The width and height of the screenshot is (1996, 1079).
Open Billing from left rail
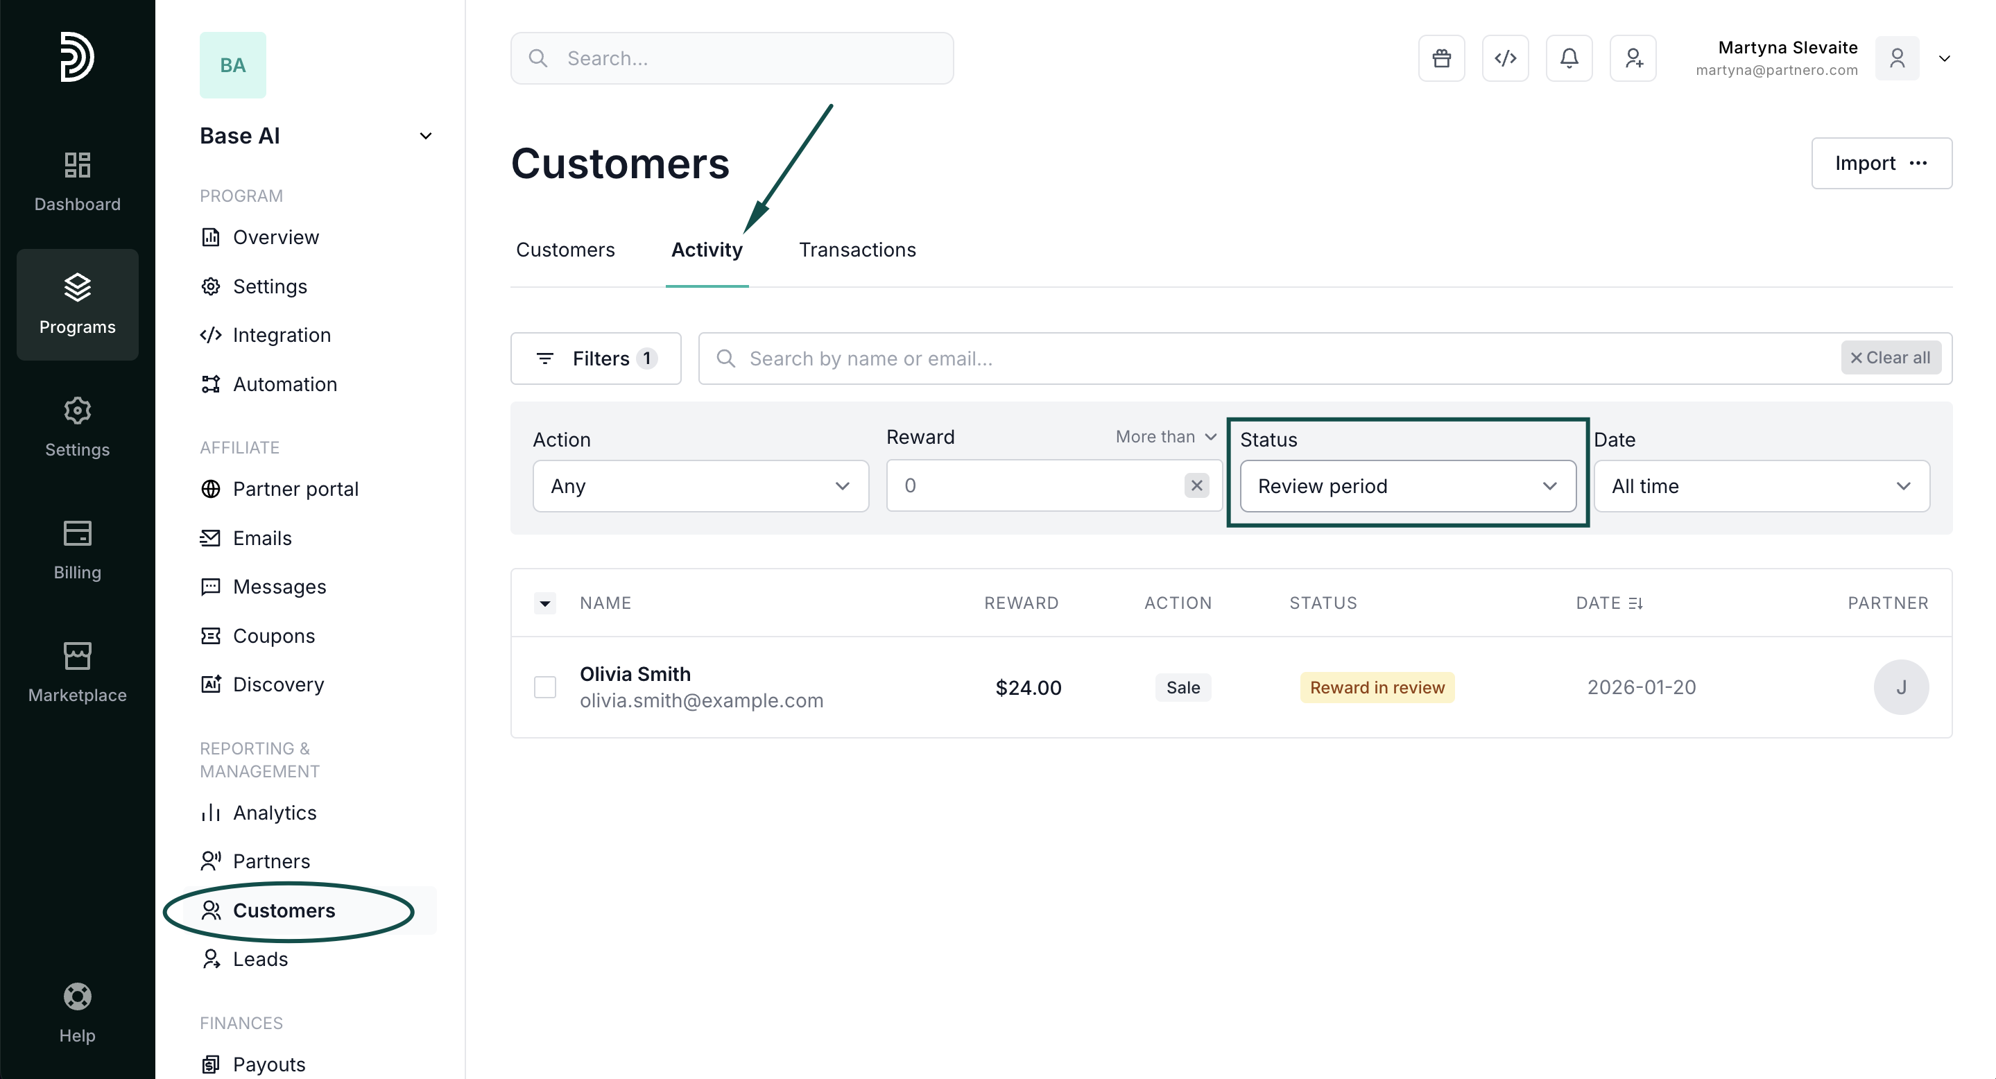click(78, 549)
